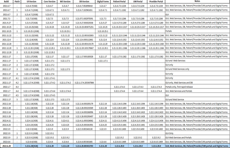Select the Patch column header

pyautogui.click(x=17, y=2)
